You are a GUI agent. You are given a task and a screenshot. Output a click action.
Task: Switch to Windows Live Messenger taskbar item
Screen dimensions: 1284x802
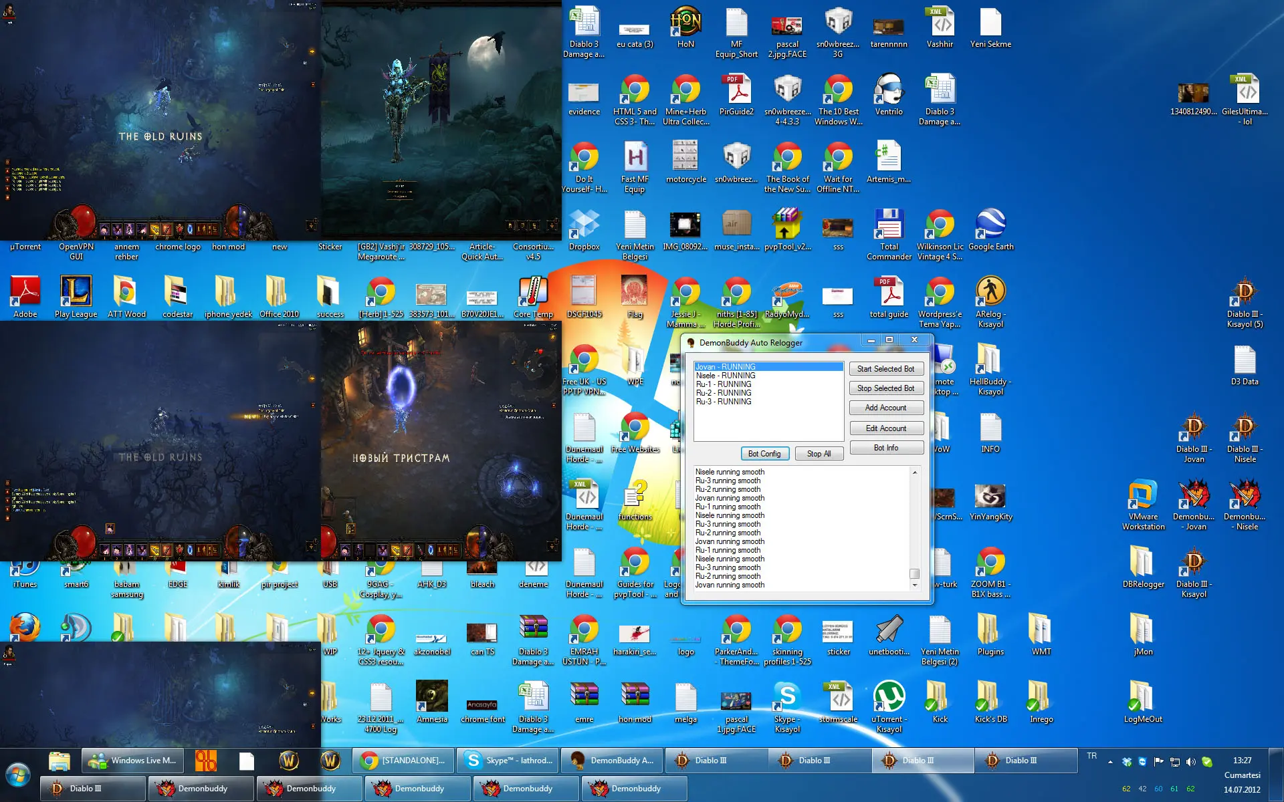[x=133, y=761]
